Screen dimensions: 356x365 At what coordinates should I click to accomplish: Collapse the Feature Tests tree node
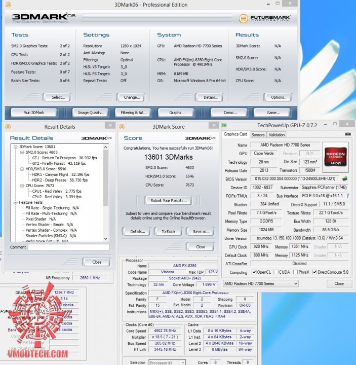point(16,202)
